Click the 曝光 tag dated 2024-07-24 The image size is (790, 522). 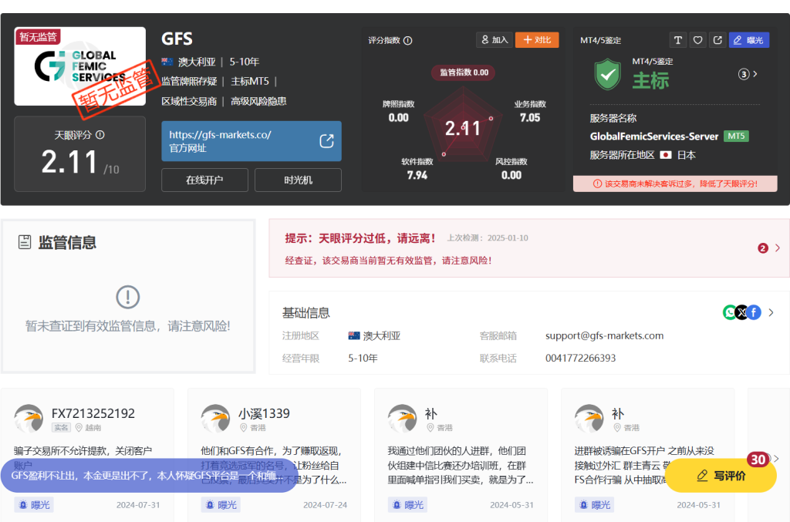point(221,505)
